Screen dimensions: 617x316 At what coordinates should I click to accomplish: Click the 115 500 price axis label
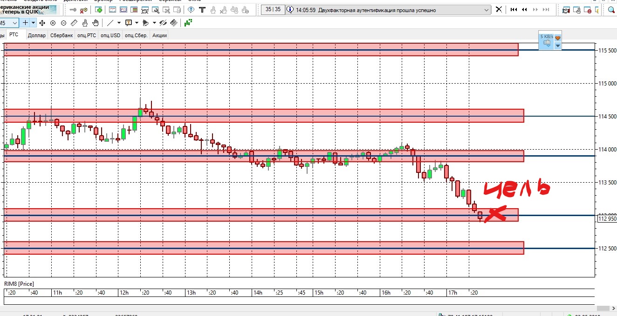coord(607,50)
